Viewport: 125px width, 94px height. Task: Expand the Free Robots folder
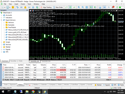click(x=4, y=27)
